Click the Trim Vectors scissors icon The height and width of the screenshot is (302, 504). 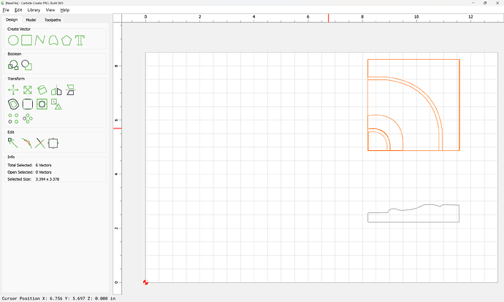pyautogui.click(x=39, y=143)
